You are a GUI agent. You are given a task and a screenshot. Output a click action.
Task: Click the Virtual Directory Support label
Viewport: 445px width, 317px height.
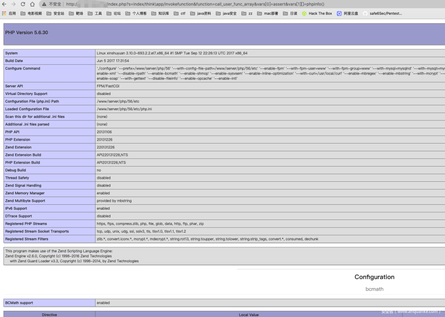[x=26, y=94]
